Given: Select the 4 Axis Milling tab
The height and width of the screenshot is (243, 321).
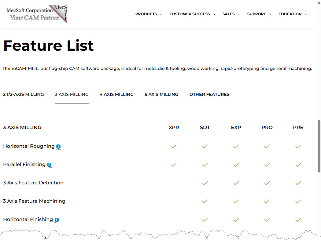Looking at the screenshot, I should 116,94.
